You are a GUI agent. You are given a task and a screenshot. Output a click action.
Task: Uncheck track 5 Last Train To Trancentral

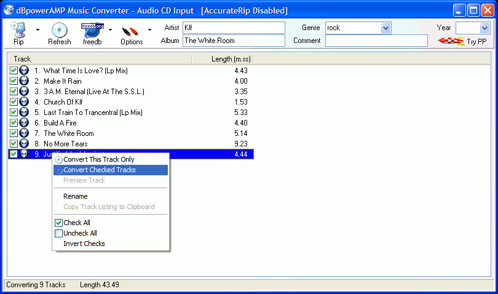(14, 112)
